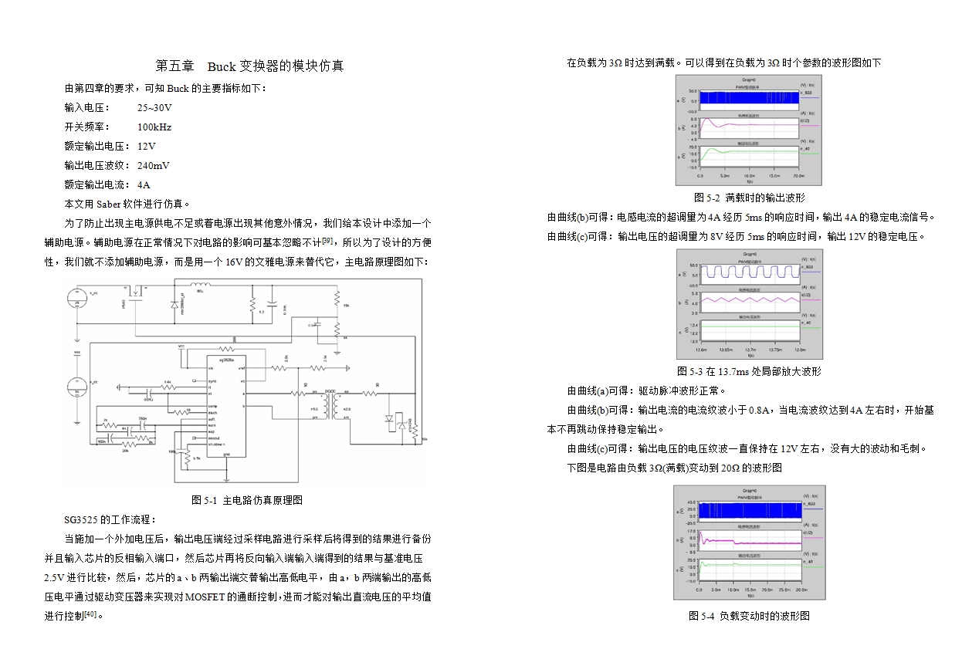The height and width of the screenshot is (666, 962).
Task: Click citation reference [39] in the paragraph
Action: 327,241
